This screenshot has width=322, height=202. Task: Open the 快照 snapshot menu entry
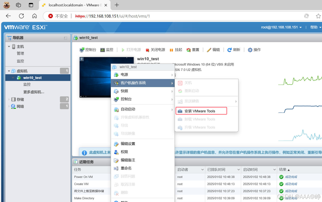point(143,91)
